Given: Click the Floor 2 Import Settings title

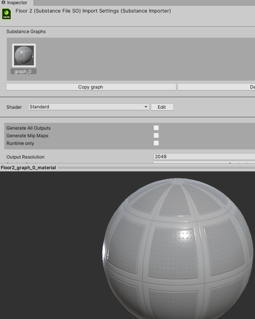Looking at the screenshot, I should (93, 11).
